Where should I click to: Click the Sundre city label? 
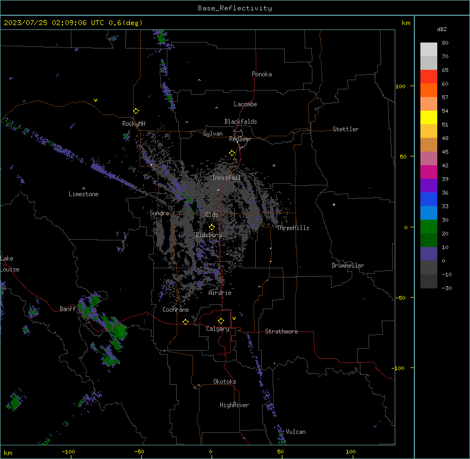click(159, 213)
